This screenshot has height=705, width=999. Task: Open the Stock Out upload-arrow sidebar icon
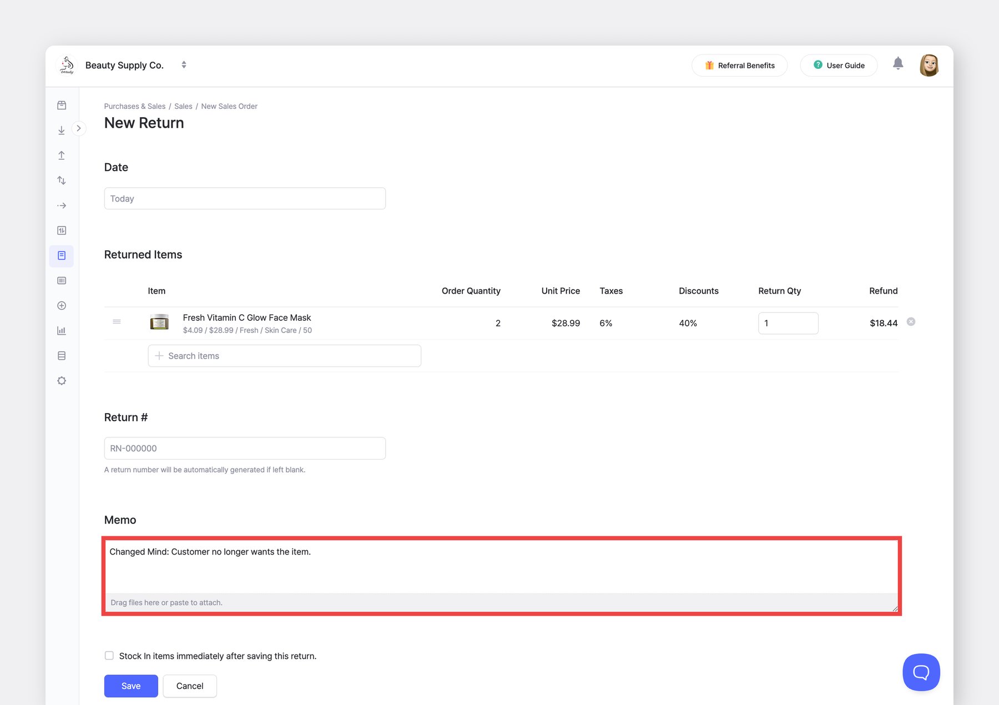click(62, 155)
